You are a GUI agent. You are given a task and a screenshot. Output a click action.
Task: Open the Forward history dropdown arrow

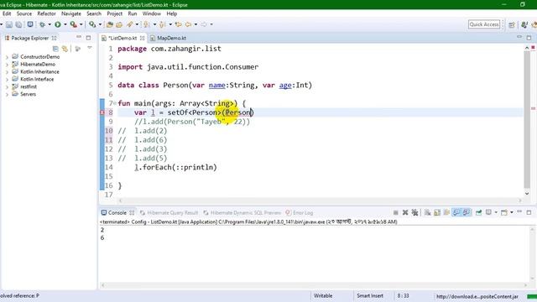coord(211,24)
